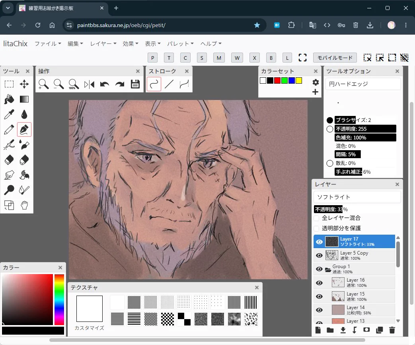This screenshot has height=345, width=415.
Task: Select the water drop blur tool
Action: (24, 114)
